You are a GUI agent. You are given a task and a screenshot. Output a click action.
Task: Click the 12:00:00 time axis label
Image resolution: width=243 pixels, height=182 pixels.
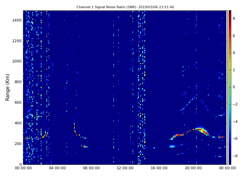point(125,168)
